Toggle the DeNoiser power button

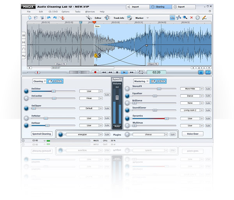(x=26, y=118)
